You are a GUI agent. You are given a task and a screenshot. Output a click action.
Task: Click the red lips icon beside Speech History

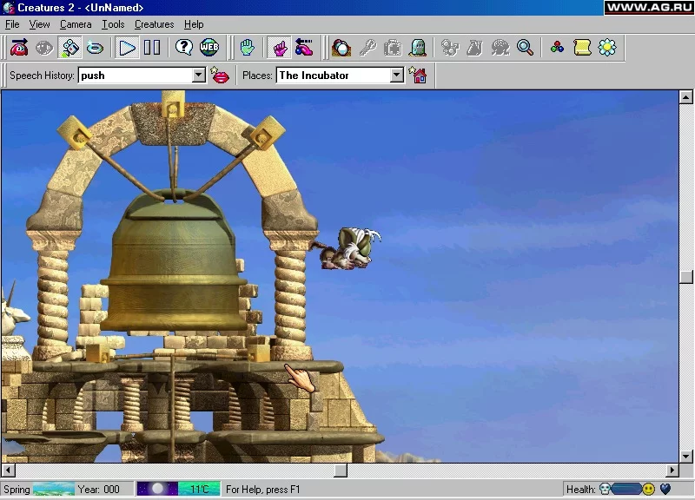pyautogui.click(x=220, y=76)
